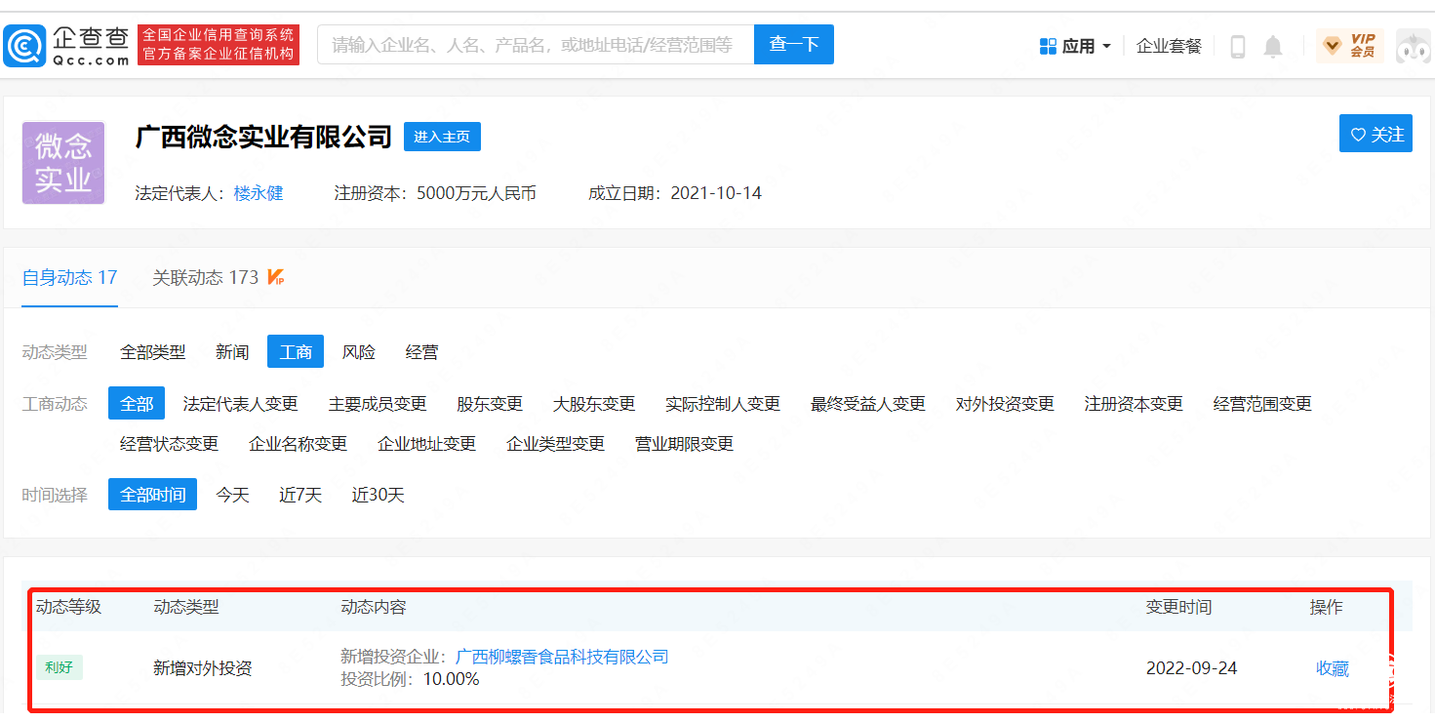Click the company search input field
This screenshot has width=1435, height=722.
pyautogui.click(x=535, y=45)
